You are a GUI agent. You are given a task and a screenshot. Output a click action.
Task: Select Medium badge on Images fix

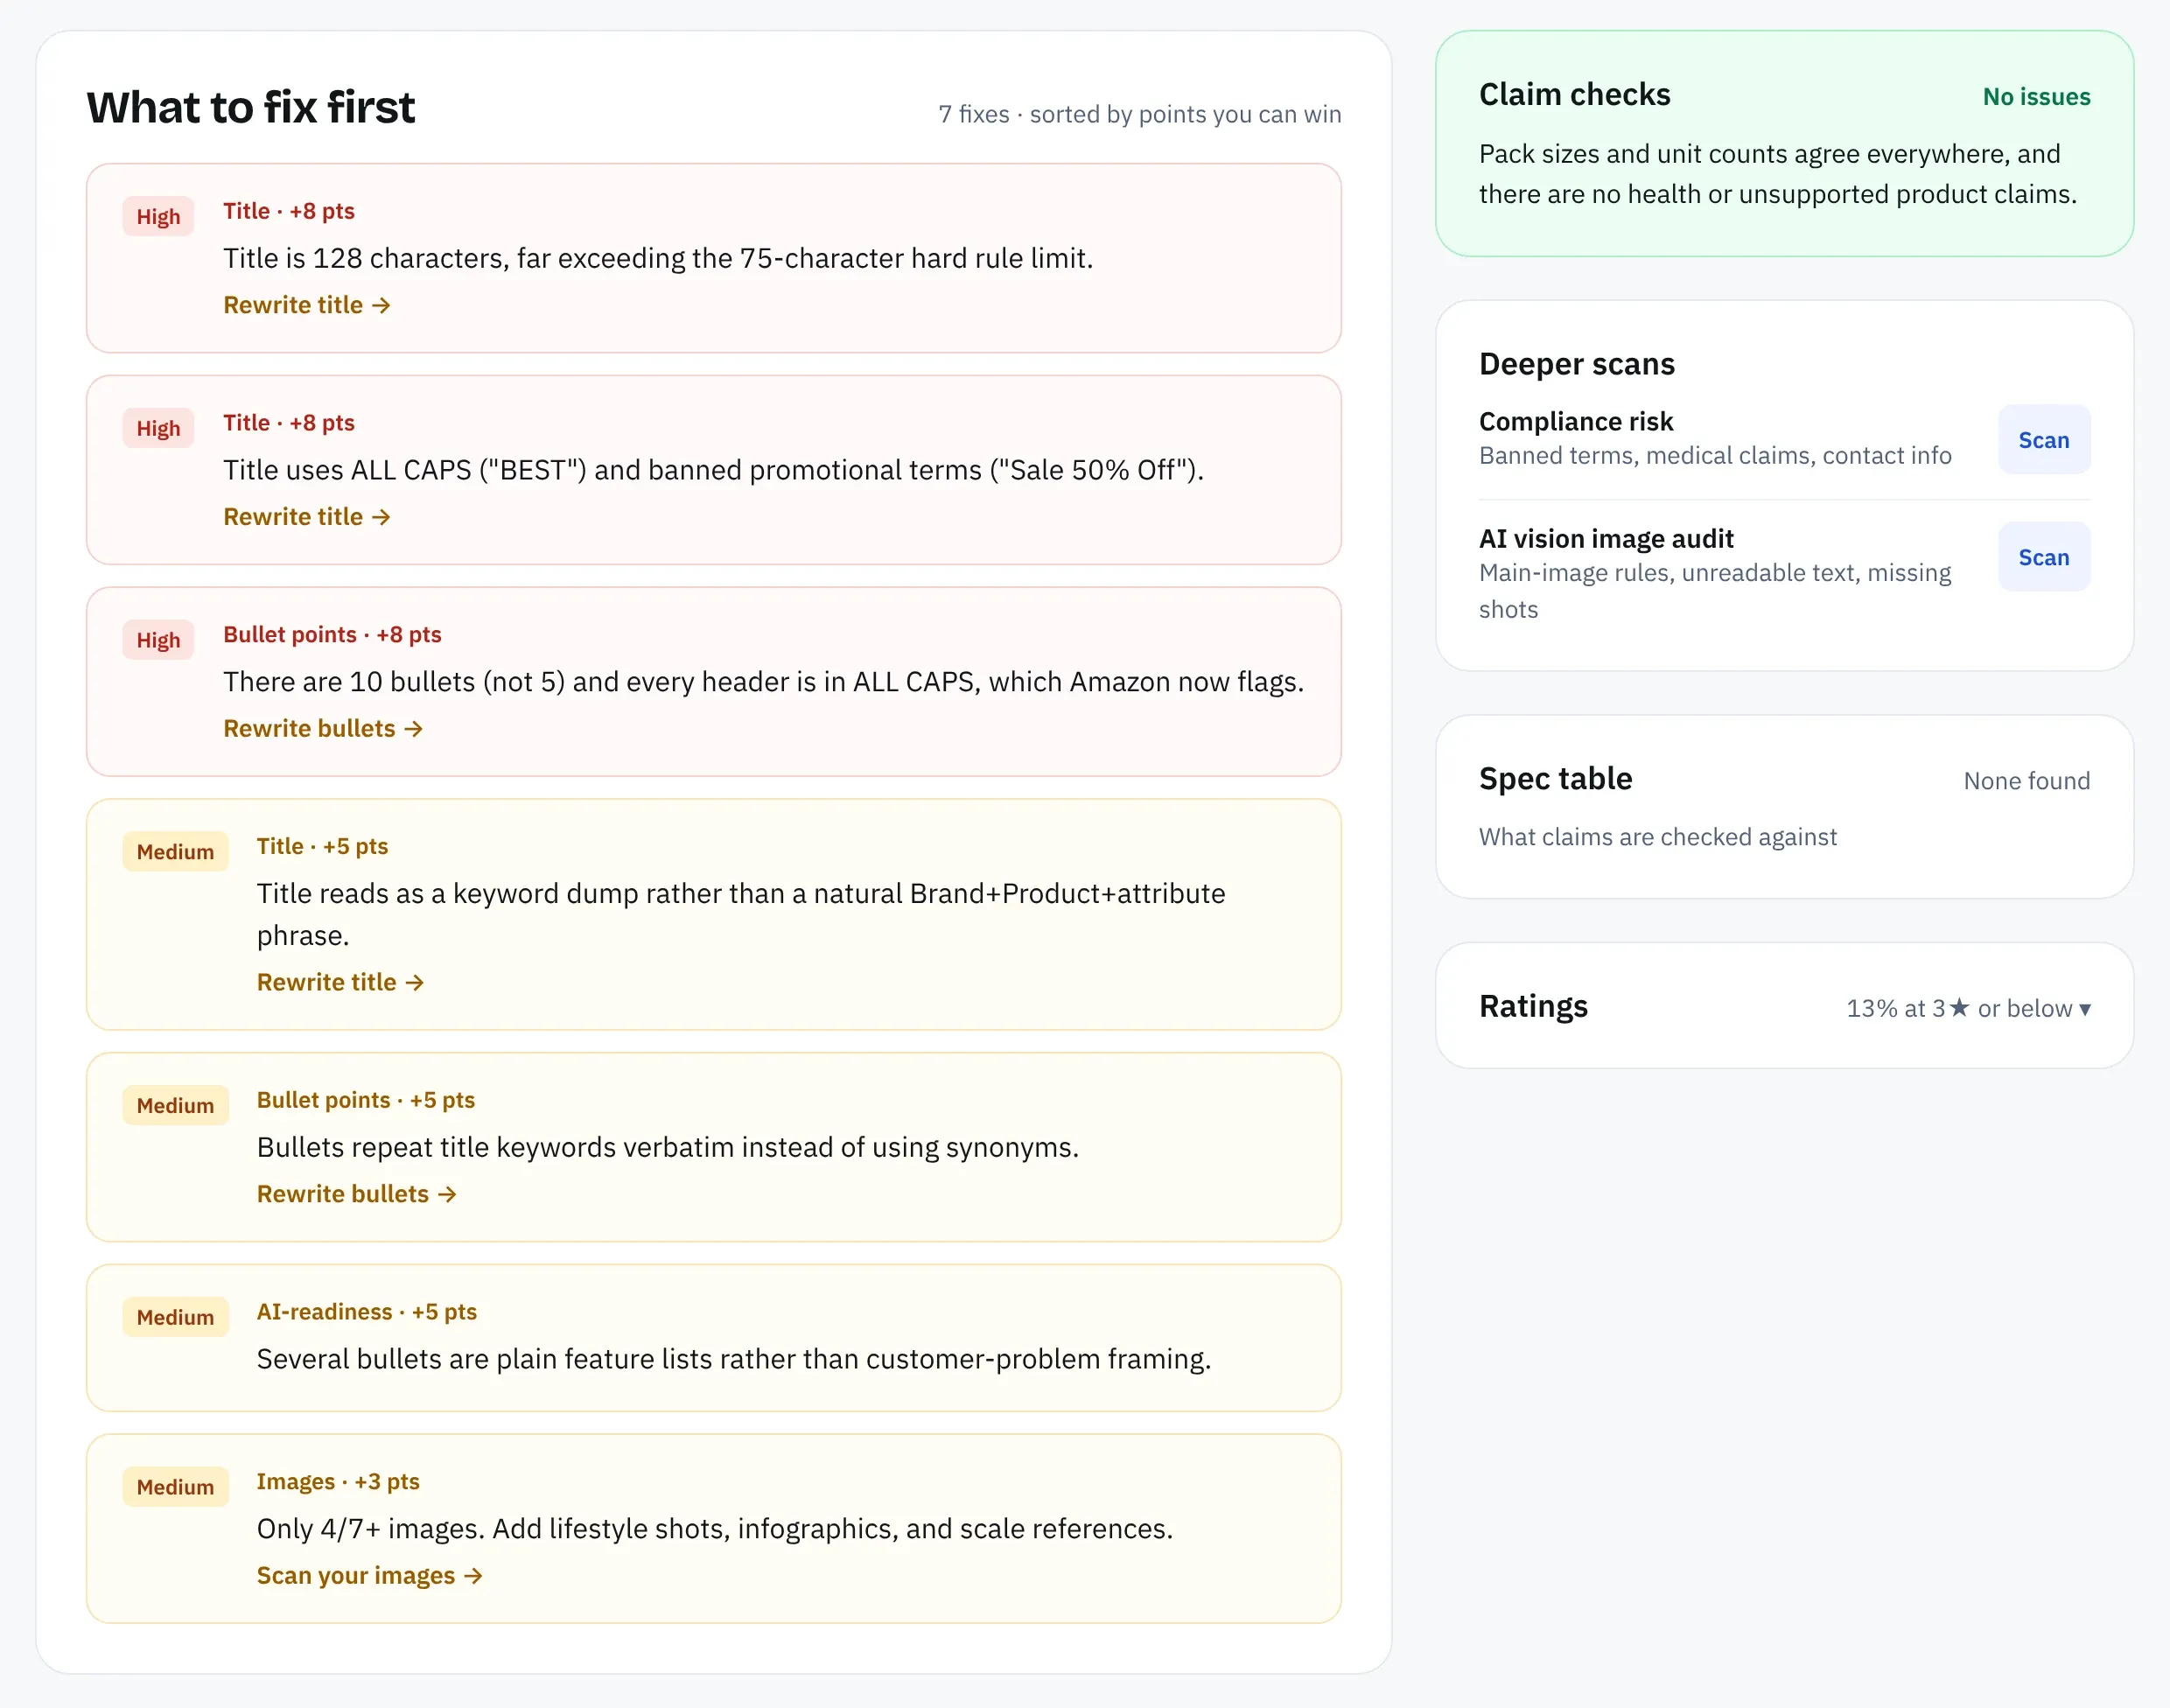point(175,1488)
